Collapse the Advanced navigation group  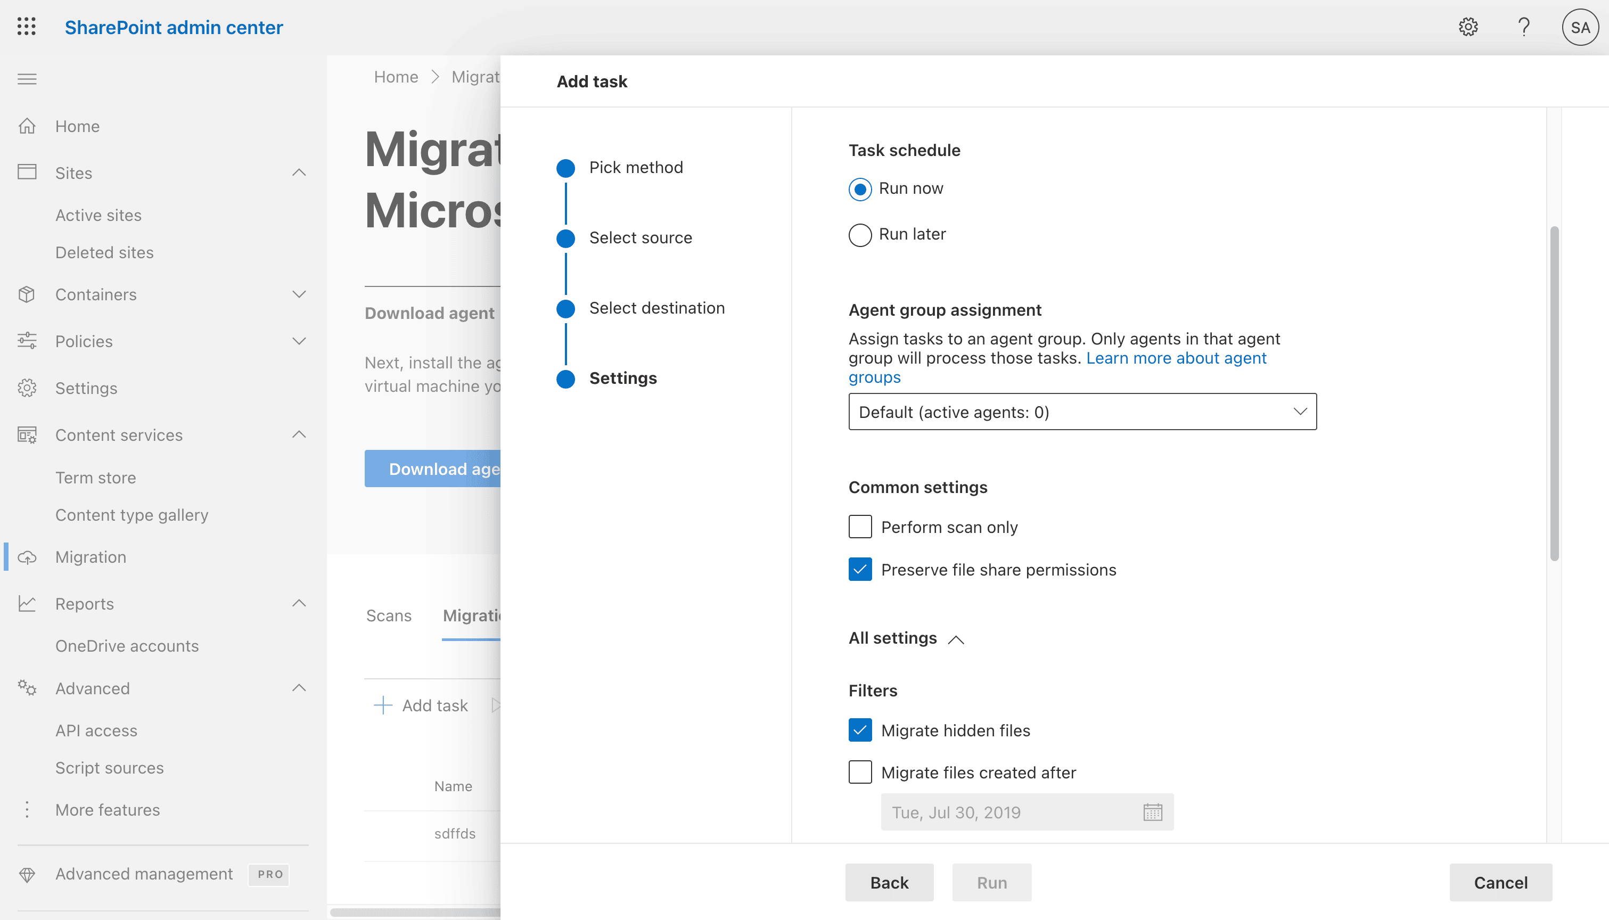click(299, 688)
